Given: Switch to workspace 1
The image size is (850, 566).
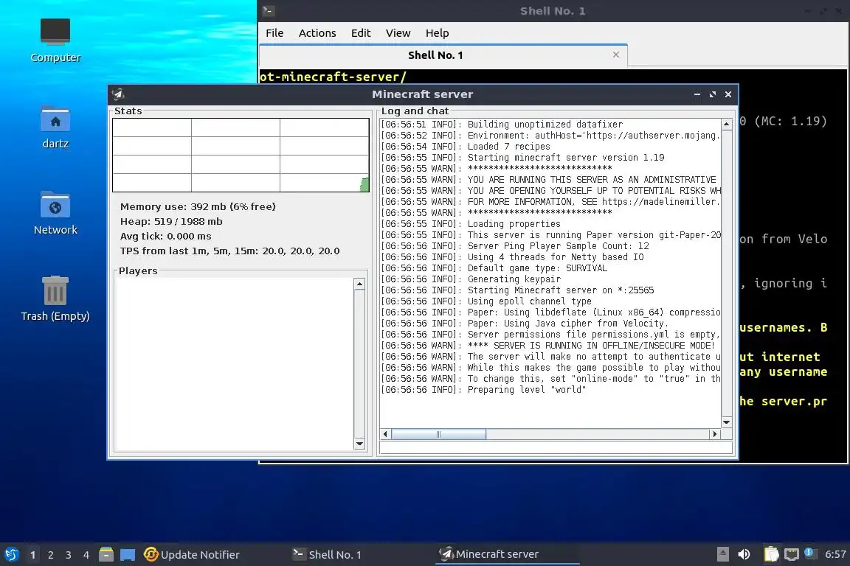Looking at the screenshot, I should pyautogui.click(x=33, y=555).
